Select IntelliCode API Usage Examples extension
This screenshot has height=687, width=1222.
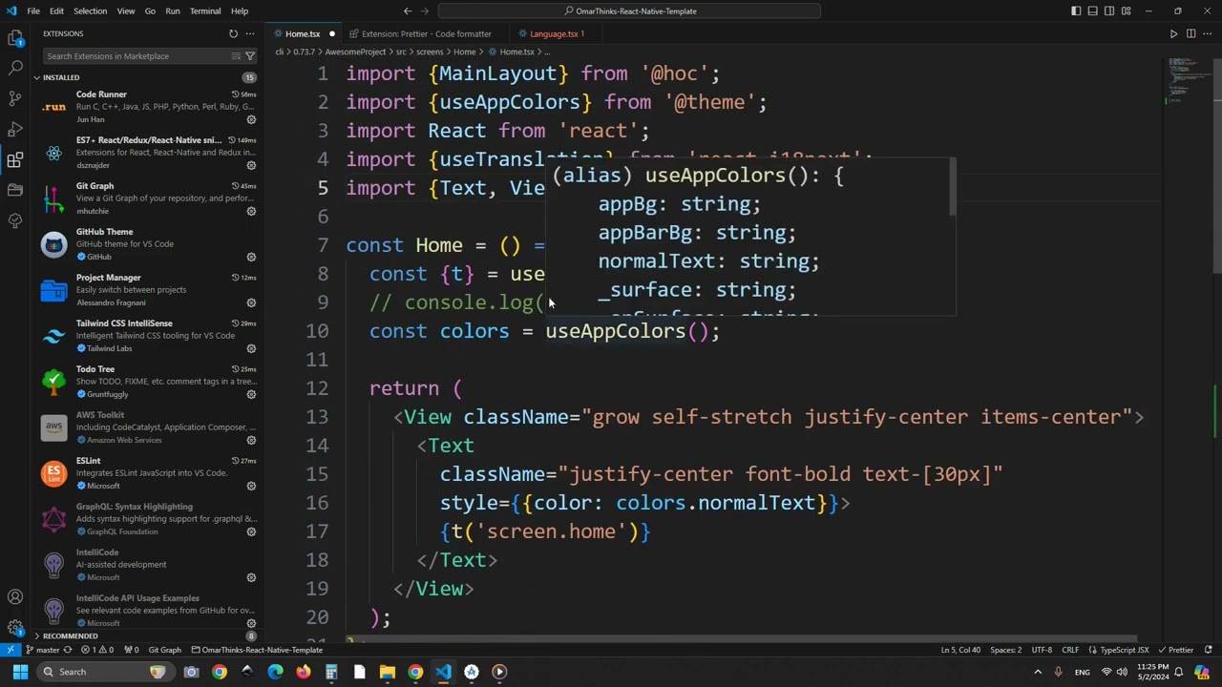148,611
